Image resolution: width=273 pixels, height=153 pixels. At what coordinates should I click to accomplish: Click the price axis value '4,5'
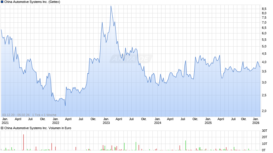(x=264, y=54)
